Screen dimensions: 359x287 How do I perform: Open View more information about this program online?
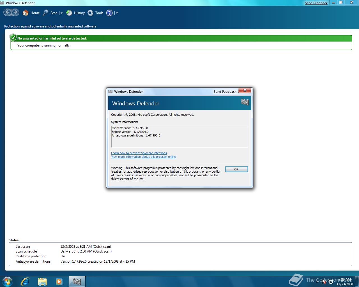pos(144,157)
